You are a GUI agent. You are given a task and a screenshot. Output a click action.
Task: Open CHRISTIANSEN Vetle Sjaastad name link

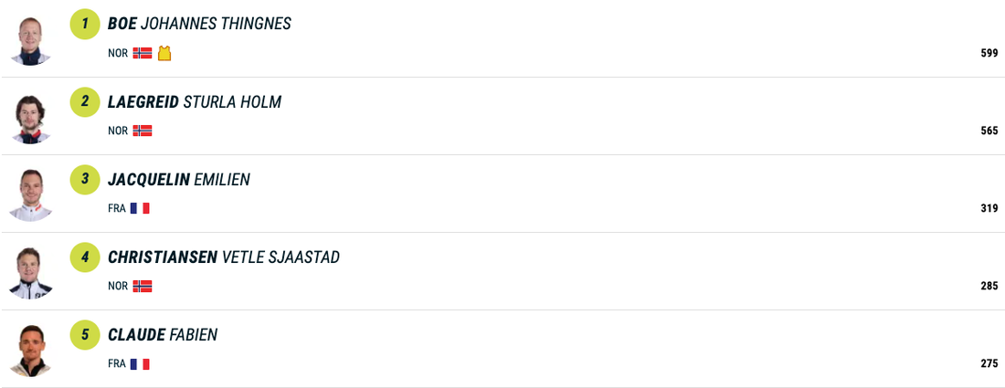[224, 257]
